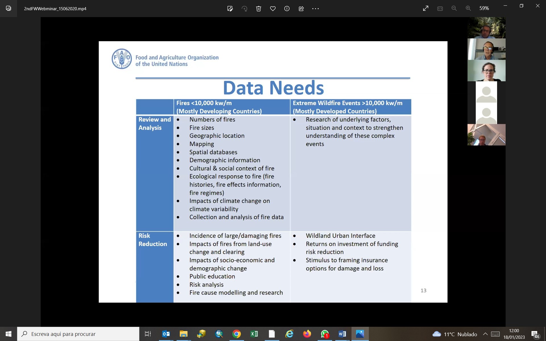This screenshot has width=546, height=341.
Task: Select the second participant thumbnail with headset
Action: click(x=487, y=49)
